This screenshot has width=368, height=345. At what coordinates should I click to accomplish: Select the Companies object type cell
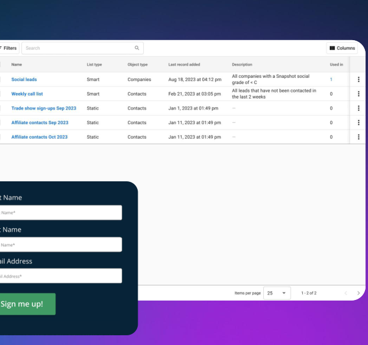[x=139, y=80]
